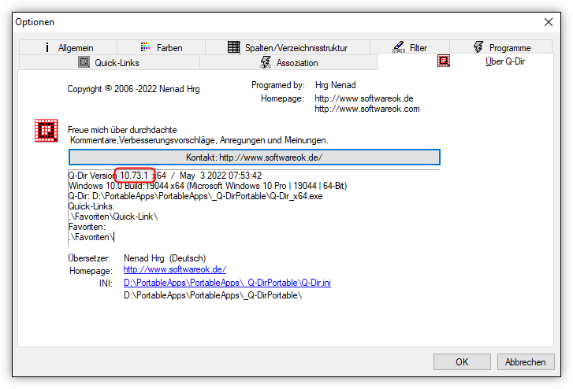Select the Über Q-Dir tab label
Viewport: 573px width, 389px height.
click(505, 61)
